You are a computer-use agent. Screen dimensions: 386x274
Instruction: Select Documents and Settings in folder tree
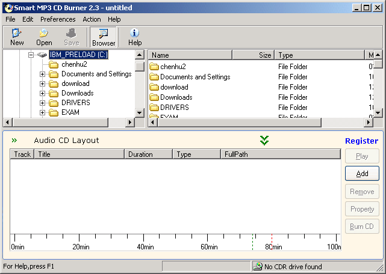tap(96, 74)
